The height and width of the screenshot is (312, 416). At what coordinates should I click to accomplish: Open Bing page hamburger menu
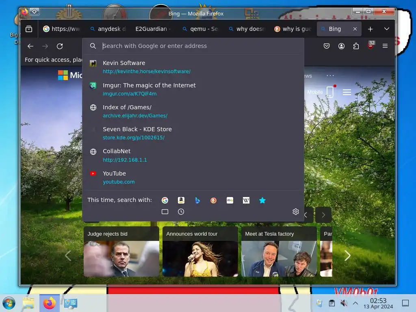pos(347,92)
